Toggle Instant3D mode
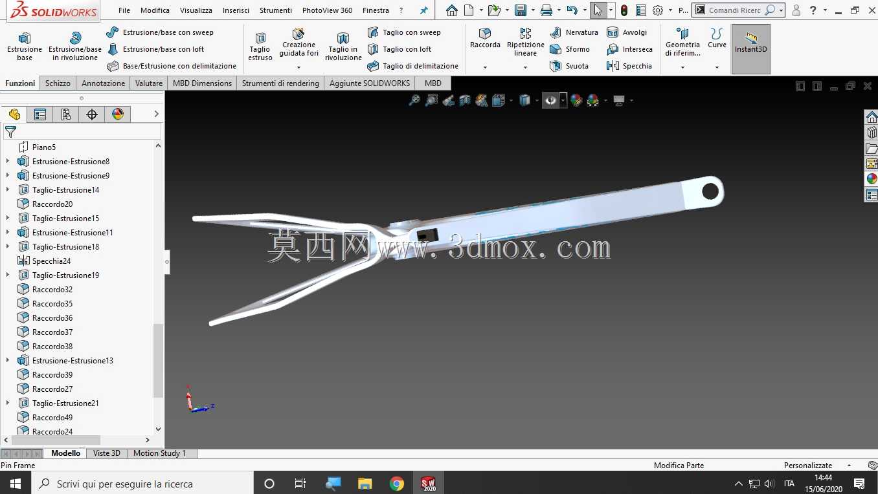 (751, 49)
